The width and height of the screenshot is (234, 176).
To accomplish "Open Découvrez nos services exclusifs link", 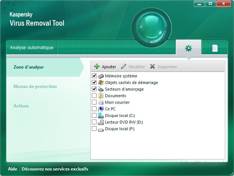I will tap(55, 169).
